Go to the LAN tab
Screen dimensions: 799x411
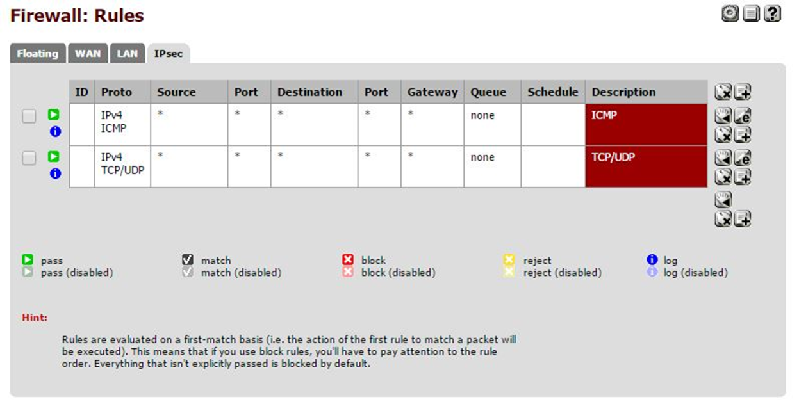pos(128,54)
